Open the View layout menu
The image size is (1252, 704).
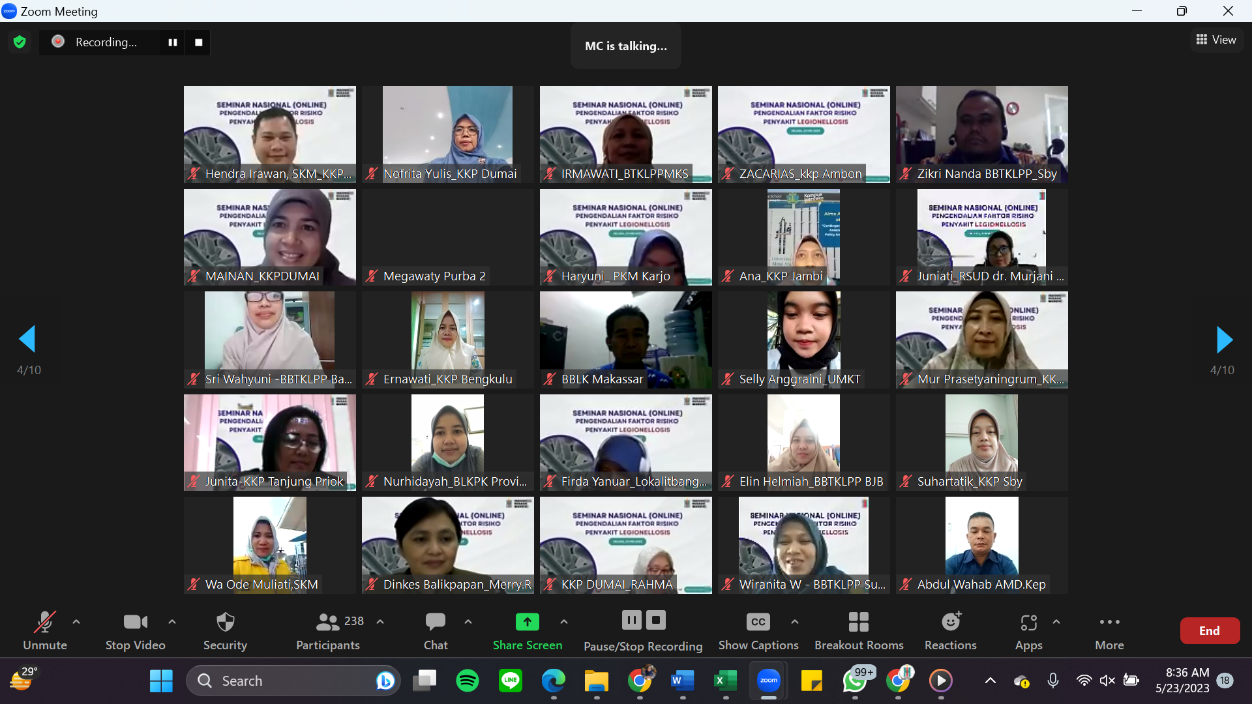(1216, 40)
